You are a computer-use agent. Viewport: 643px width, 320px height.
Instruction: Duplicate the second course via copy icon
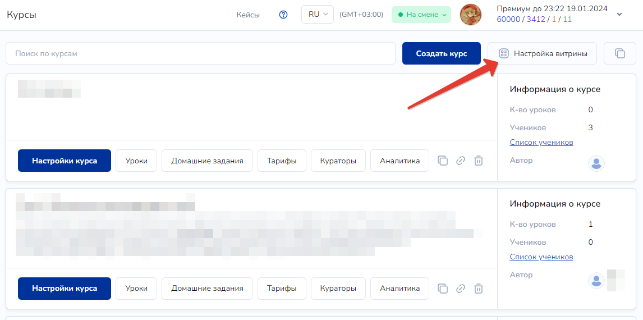point(443,289)
